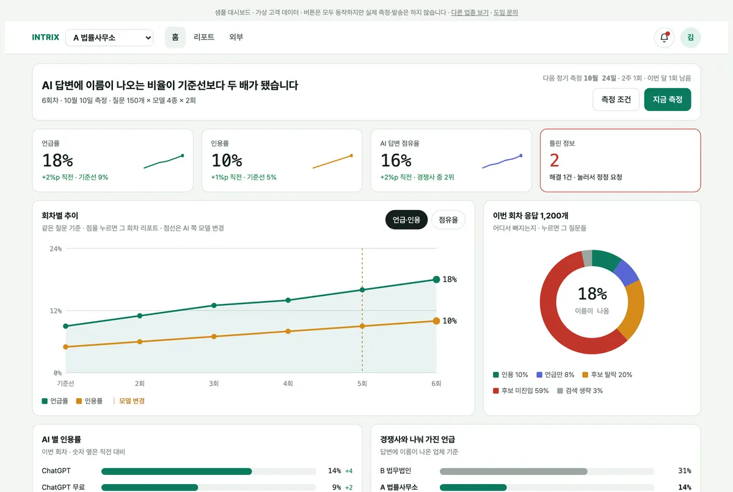Viewport: 733px width, 492px height.
Task: Click the B 법무법인 31% bar row
Action: [536, 471]
